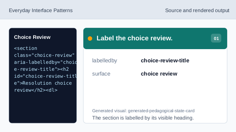
Task: Click the review</h2><dl> code line
Action: point(36,90)
